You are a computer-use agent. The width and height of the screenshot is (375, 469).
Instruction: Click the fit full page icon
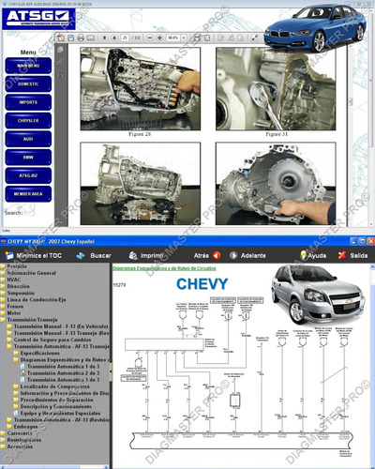pyautogui.click(x=207, y=38)
